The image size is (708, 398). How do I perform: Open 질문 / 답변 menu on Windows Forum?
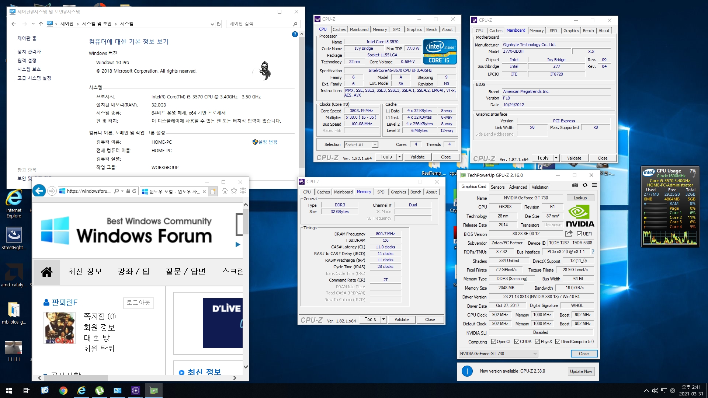tap(185, 272)
